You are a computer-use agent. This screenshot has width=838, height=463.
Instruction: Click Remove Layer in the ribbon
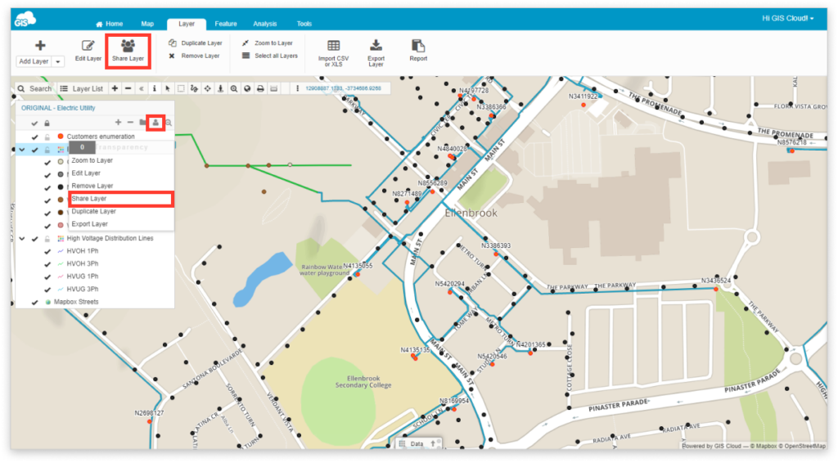195,56
